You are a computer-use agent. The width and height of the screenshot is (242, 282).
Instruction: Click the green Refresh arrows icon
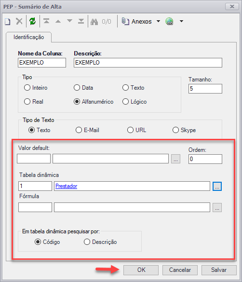33,21
